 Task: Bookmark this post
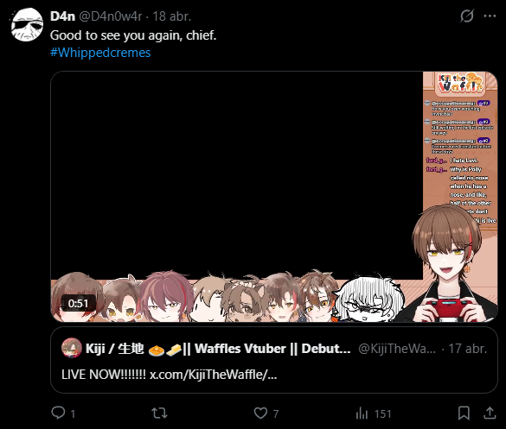(x=464, y=413)
